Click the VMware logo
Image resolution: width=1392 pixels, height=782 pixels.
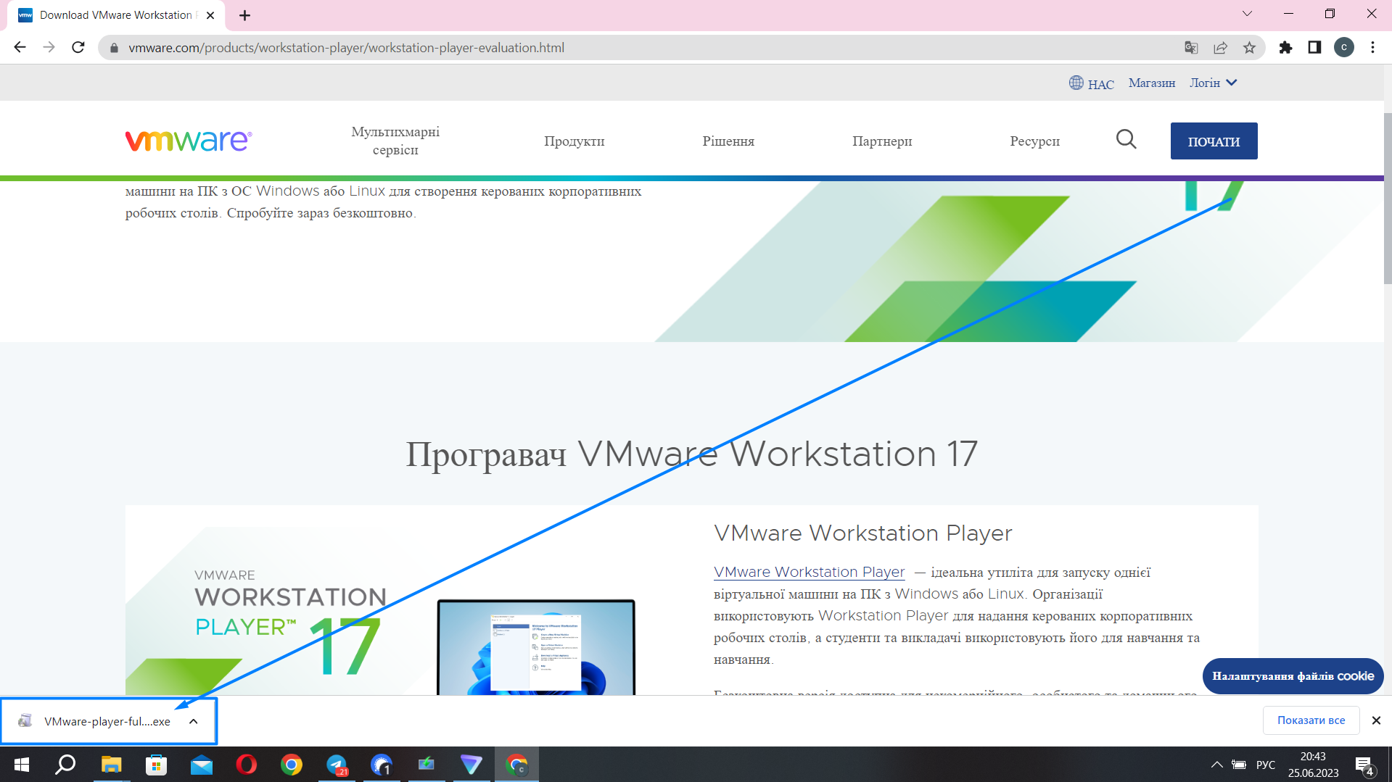(x=189, y=141)
